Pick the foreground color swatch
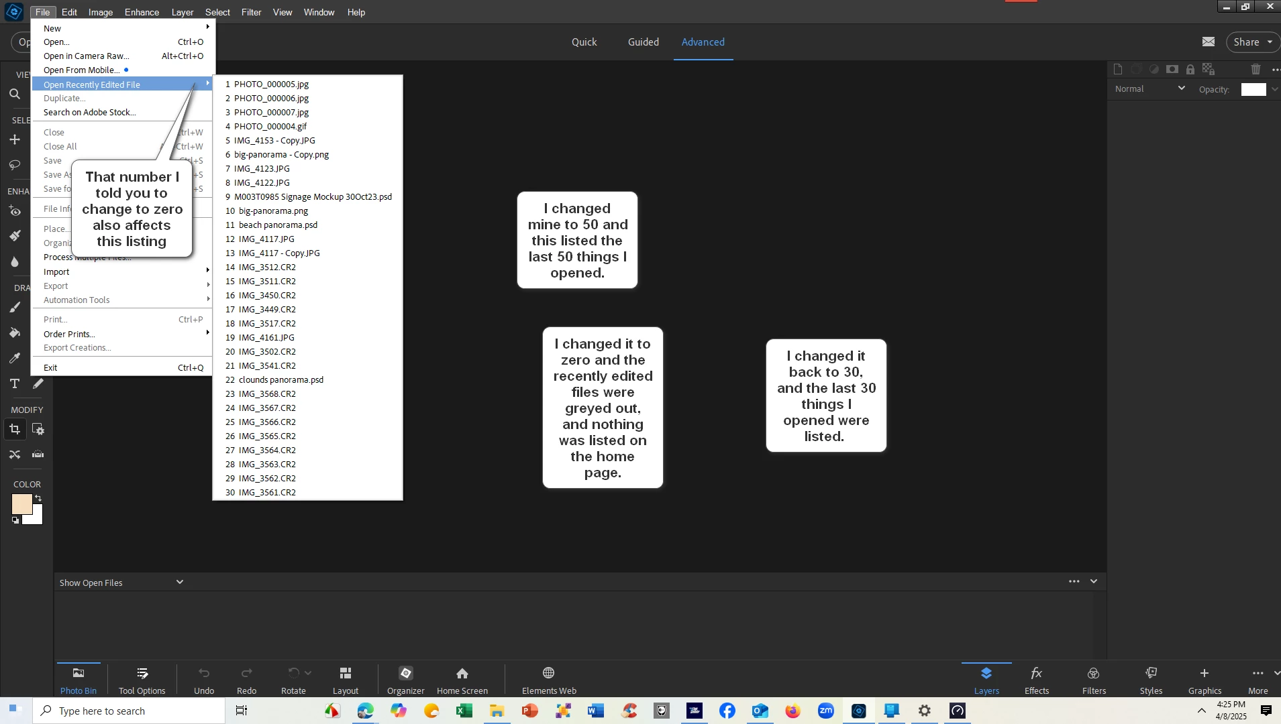The width and height of the screenshot is (1281, 724). point(21,504)
